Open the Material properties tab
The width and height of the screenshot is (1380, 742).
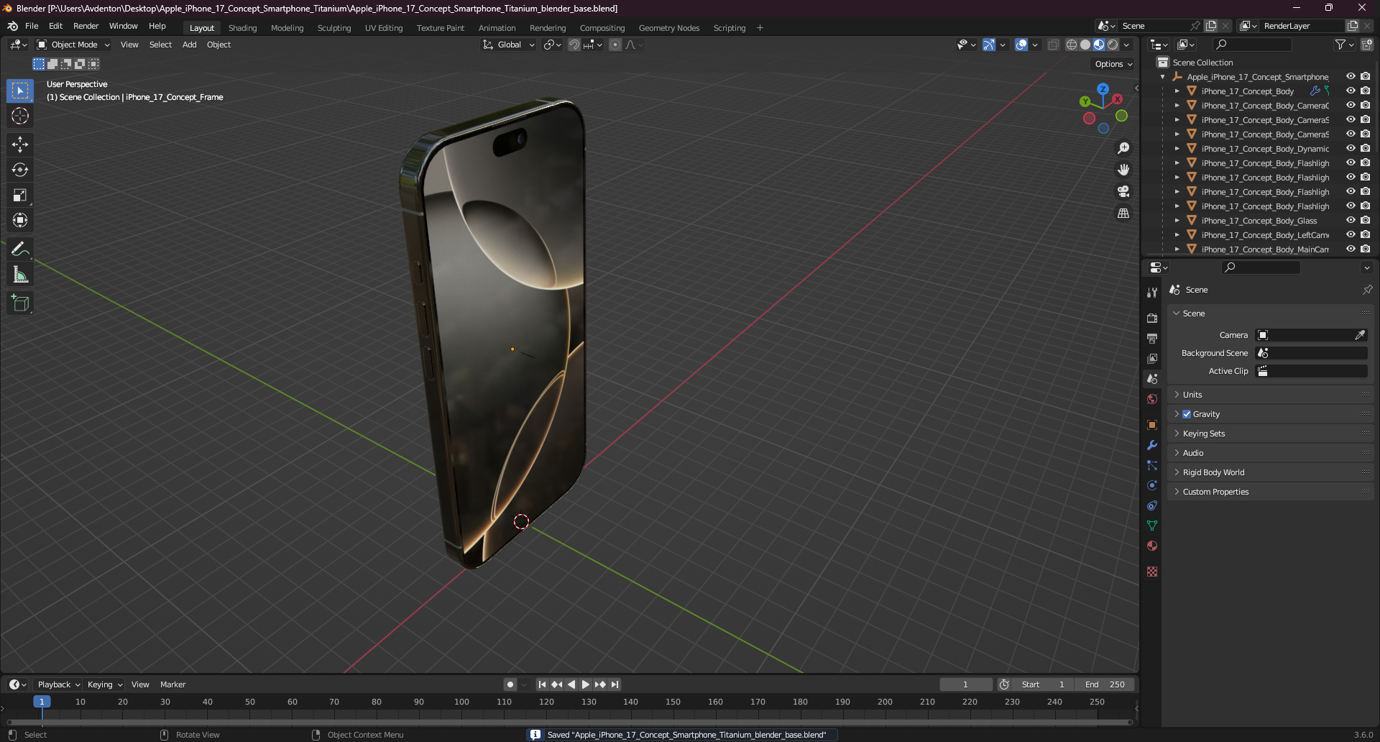click(x=1152, y=546)
